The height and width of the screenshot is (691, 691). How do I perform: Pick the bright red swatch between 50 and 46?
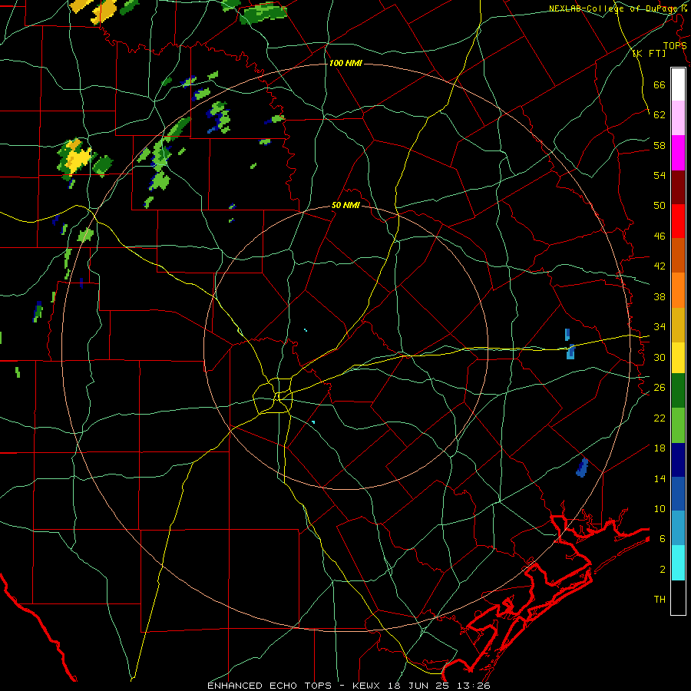point(678,221)
